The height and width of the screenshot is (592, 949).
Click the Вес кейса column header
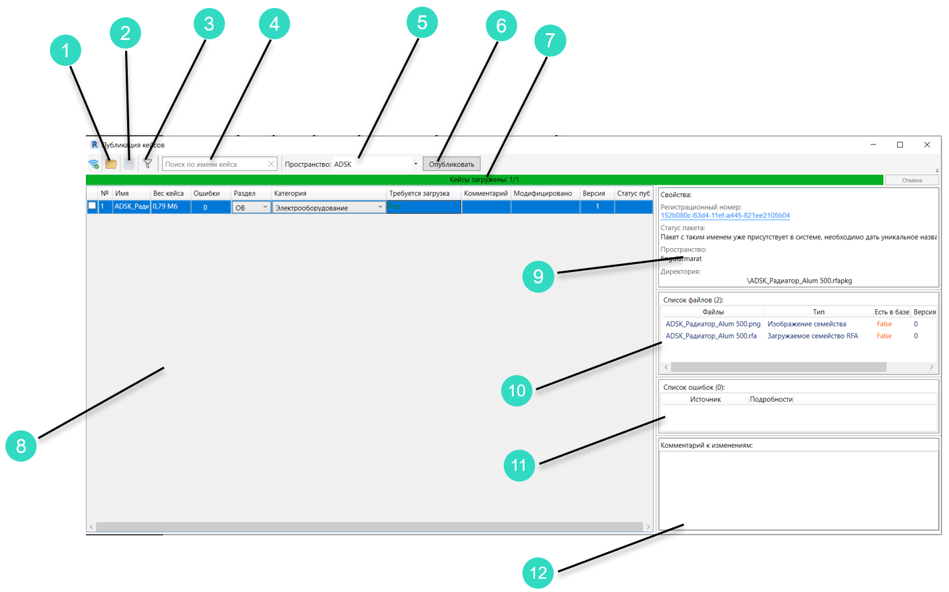170,193
